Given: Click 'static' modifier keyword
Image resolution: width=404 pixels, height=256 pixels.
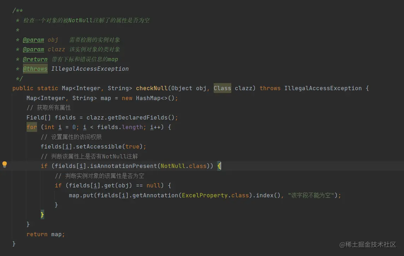Looking at the screenshot, I should 47,88.
